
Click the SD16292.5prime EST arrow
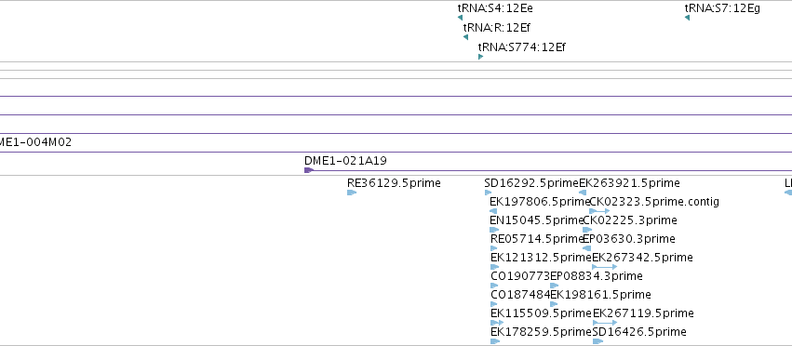point(488,193)
